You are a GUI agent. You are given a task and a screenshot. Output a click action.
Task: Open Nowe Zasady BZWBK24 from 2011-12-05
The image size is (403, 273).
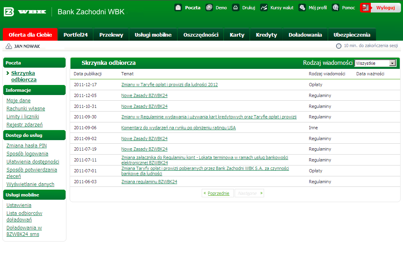tap(144, 95)
